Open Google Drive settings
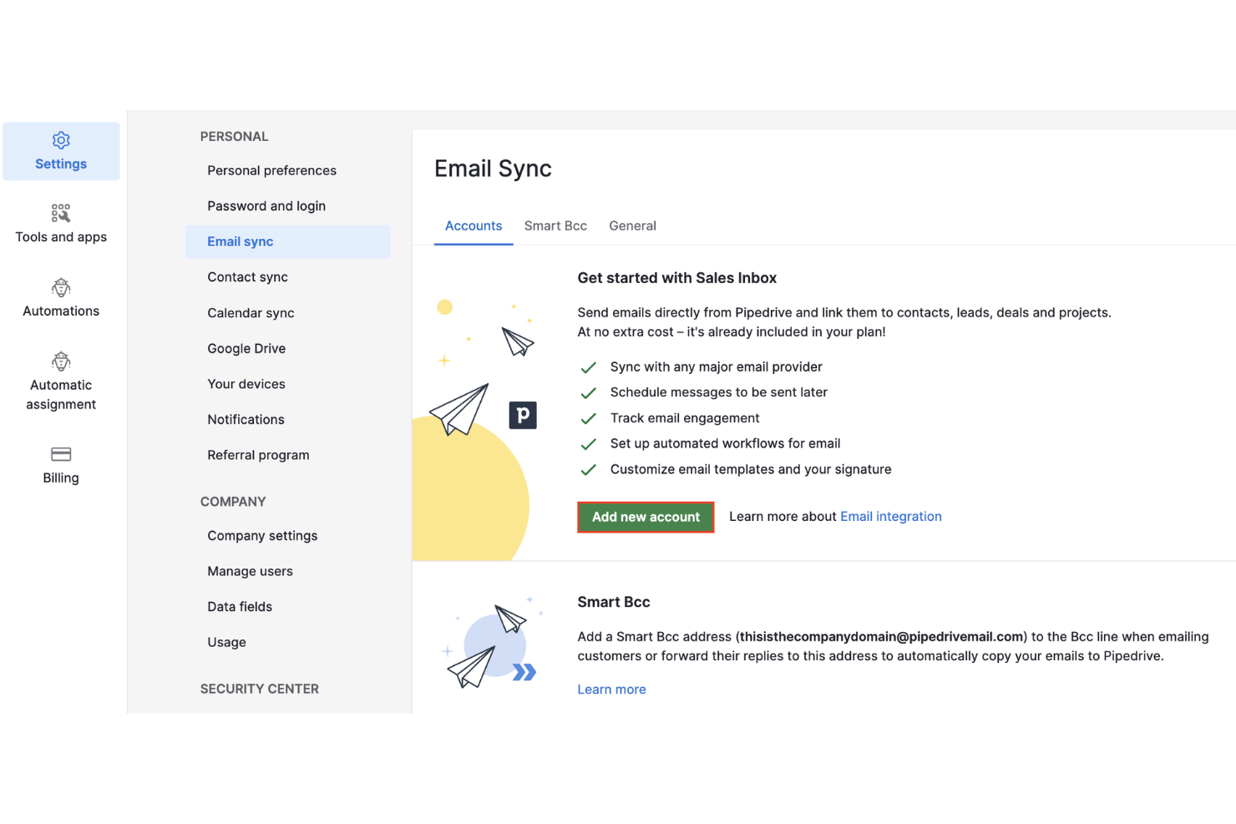 click(x=246, y=348)
